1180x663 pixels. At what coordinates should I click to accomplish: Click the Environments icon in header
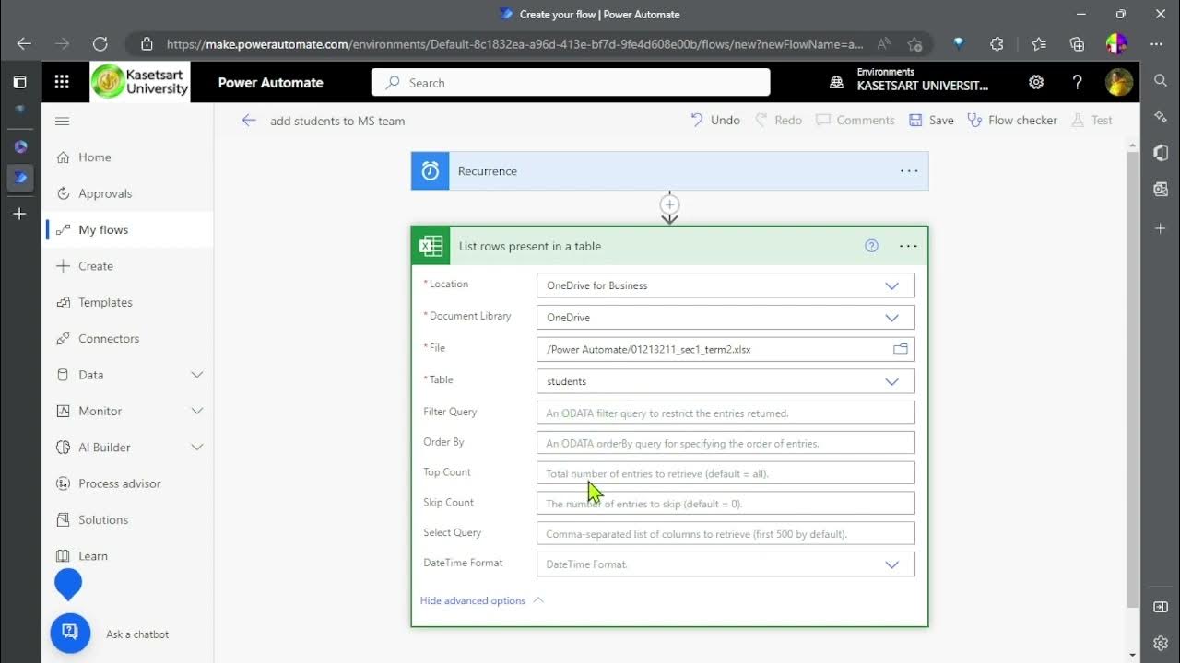(x=837, y=82)
